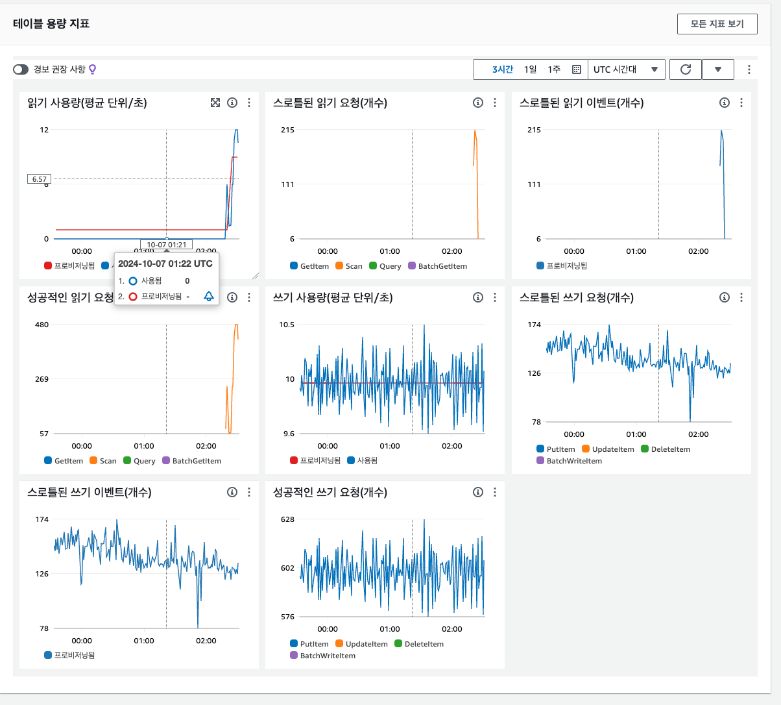Toggle Query series in 성공적인 읽기 요청 legend
The width and height of the screenshot is (781, 705).
[x=139, y=461]
